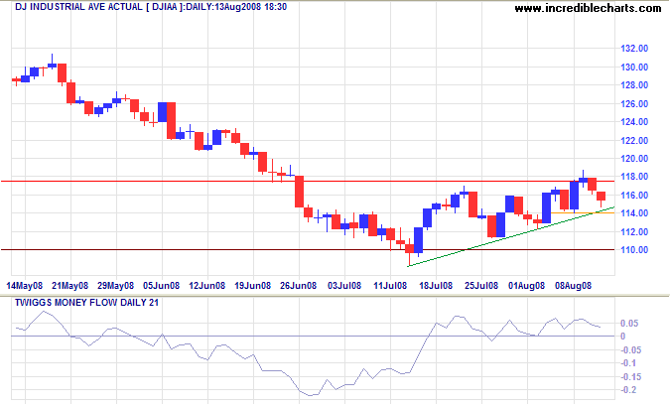Viewport: 670px width, 407px height.
Task: Click the 19Jun08 date label
Action: (252, 286)
